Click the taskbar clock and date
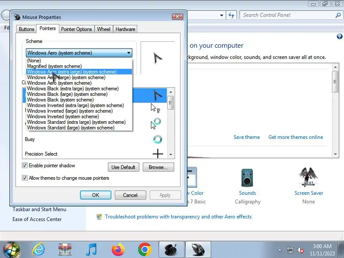Image resolution: width=344 pixels, height=258 pixels. [322, 250]
